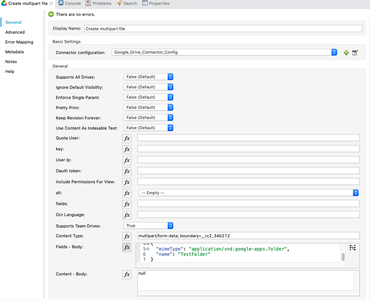370x300 pixels.
Task: Click fx button next to Content Type
Action: click(x=127, y=236)
